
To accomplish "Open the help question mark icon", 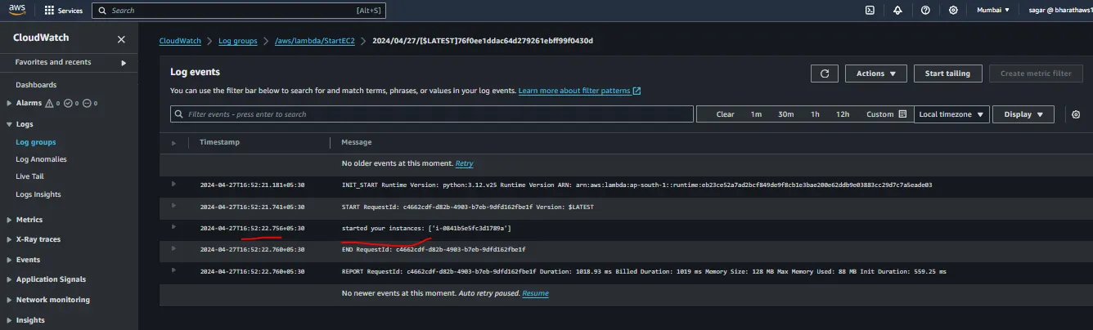I will [x=925, y=11].
